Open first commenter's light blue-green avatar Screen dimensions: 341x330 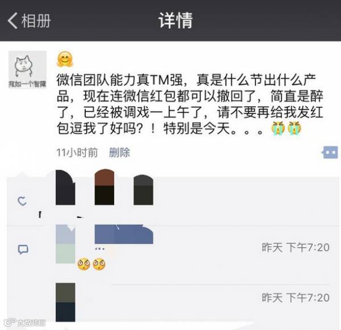[65, 244]
